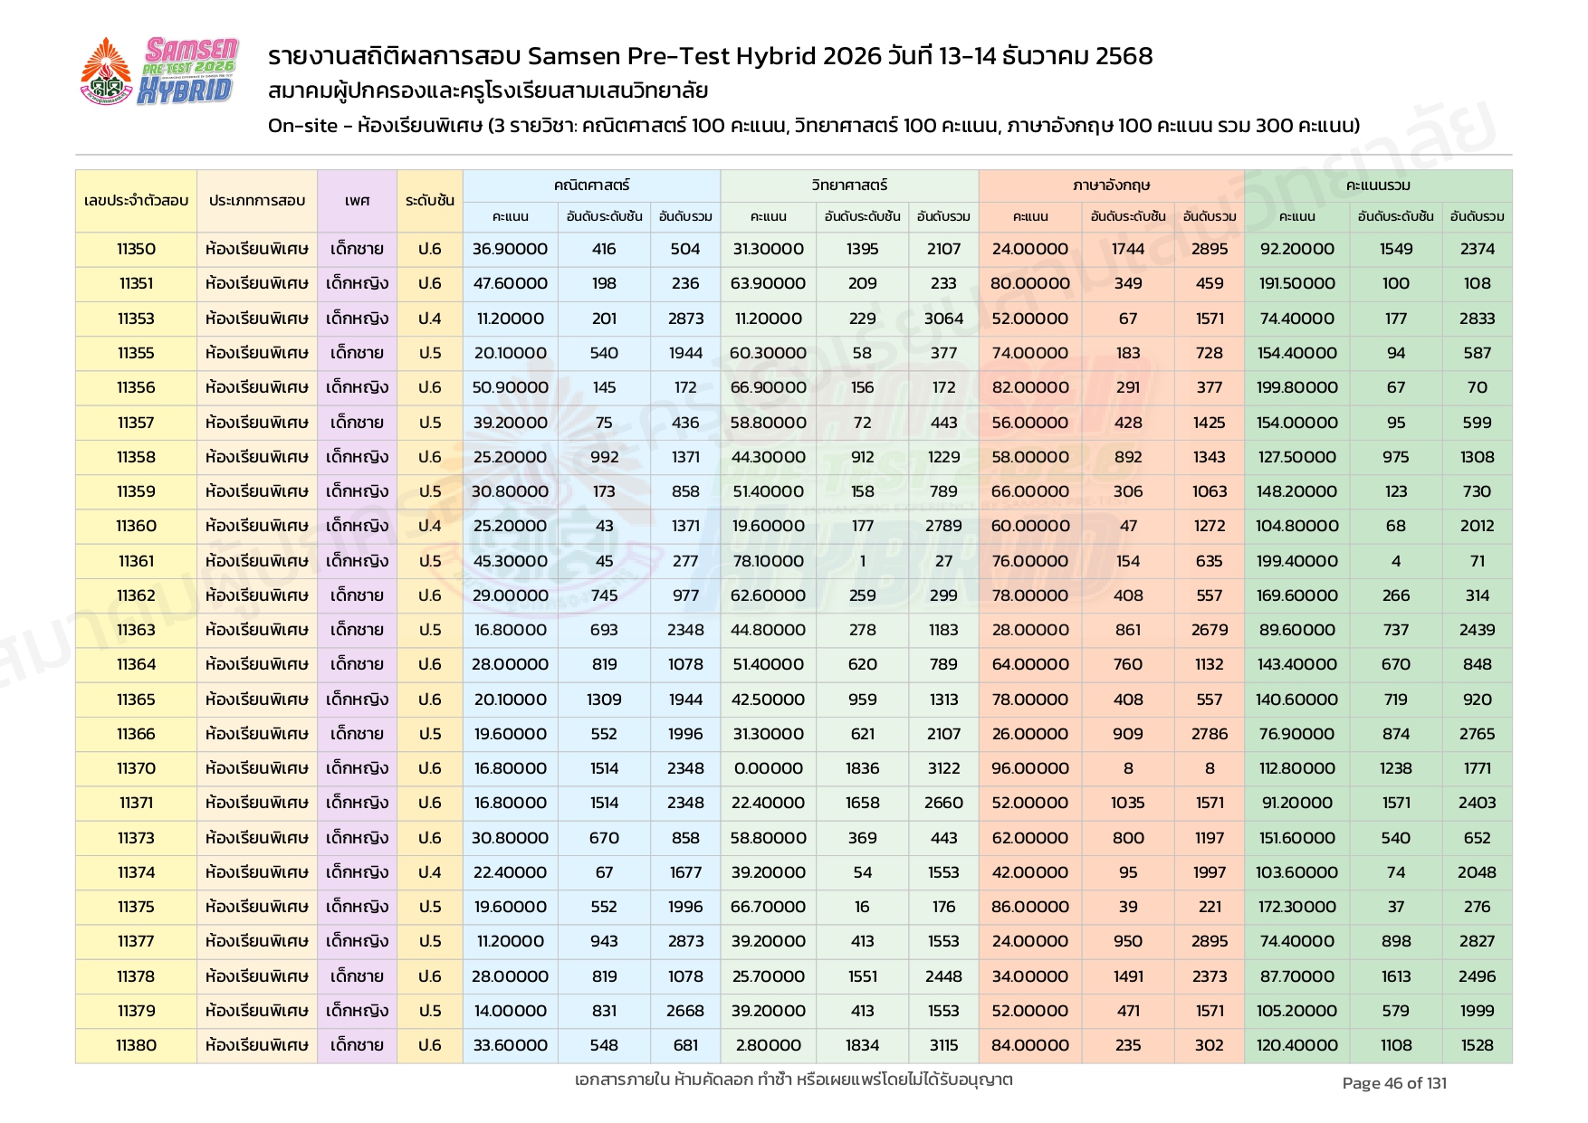
Task: Click the 0.00000 science score cell
Action: [x=768, y=768]
